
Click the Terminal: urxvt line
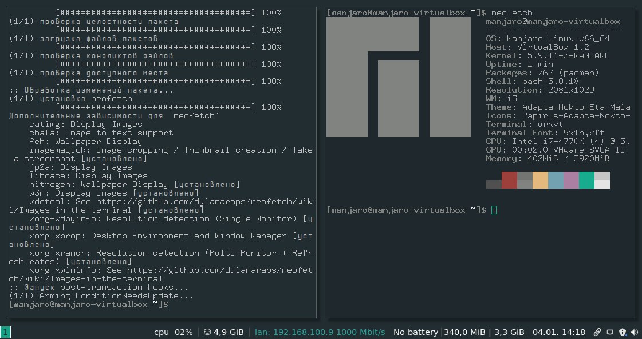(x=525, y=124)
